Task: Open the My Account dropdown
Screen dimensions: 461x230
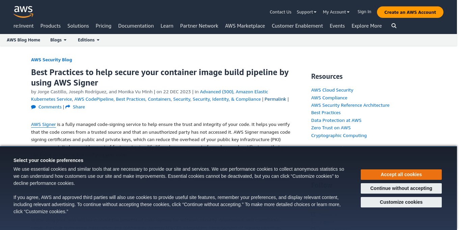Action: 336,12
